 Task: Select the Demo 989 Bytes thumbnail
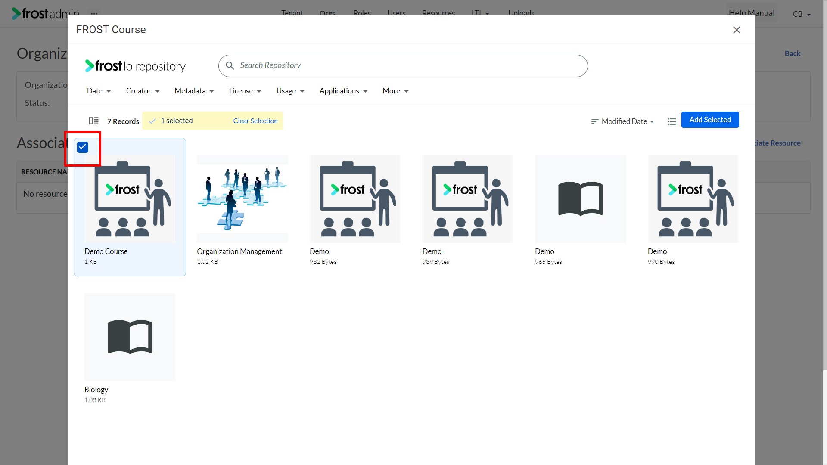pyautogui.click(x=468, y=199)
